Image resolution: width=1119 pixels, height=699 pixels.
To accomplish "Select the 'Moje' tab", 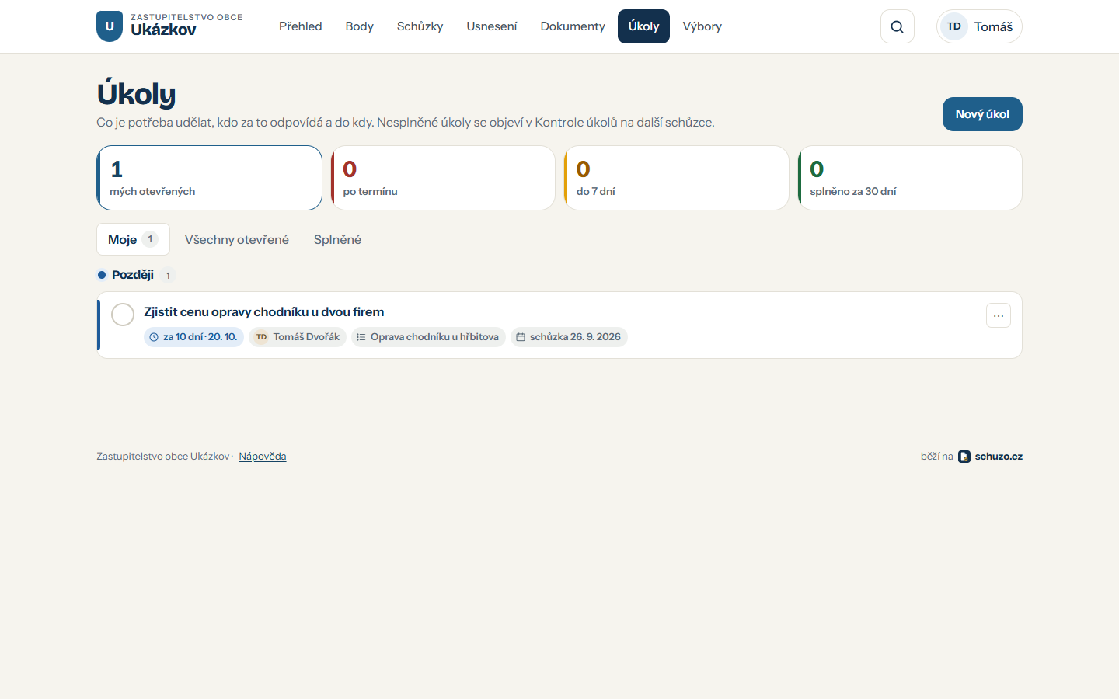I will [x=133, y=239].
